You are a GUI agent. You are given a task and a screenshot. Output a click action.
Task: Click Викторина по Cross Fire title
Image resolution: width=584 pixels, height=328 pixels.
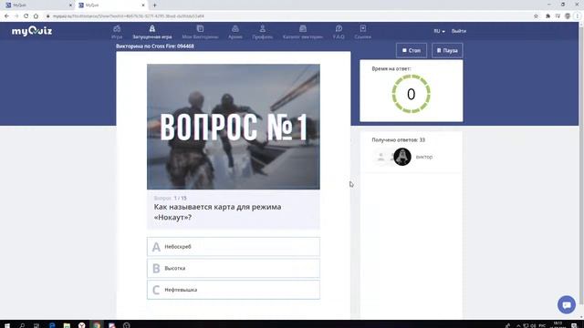coord(155,46)
